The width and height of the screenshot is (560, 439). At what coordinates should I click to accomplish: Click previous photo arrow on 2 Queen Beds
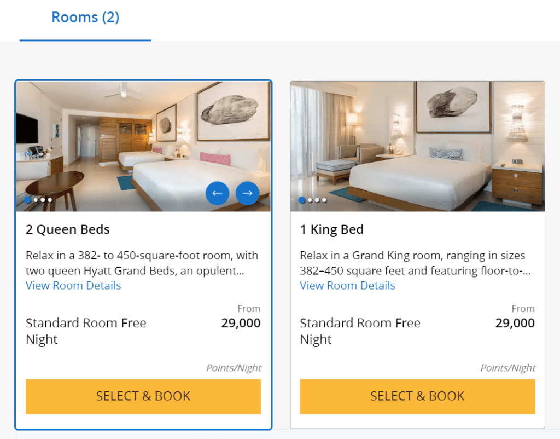217,193
